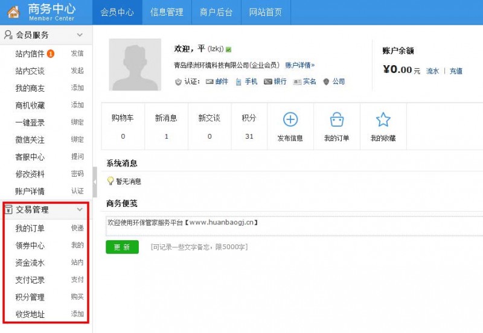Image resolution: width=483 pixels, height=333 pixels.
Task: Open 站内信件 in the sidebar
Action: pos(30,54)
